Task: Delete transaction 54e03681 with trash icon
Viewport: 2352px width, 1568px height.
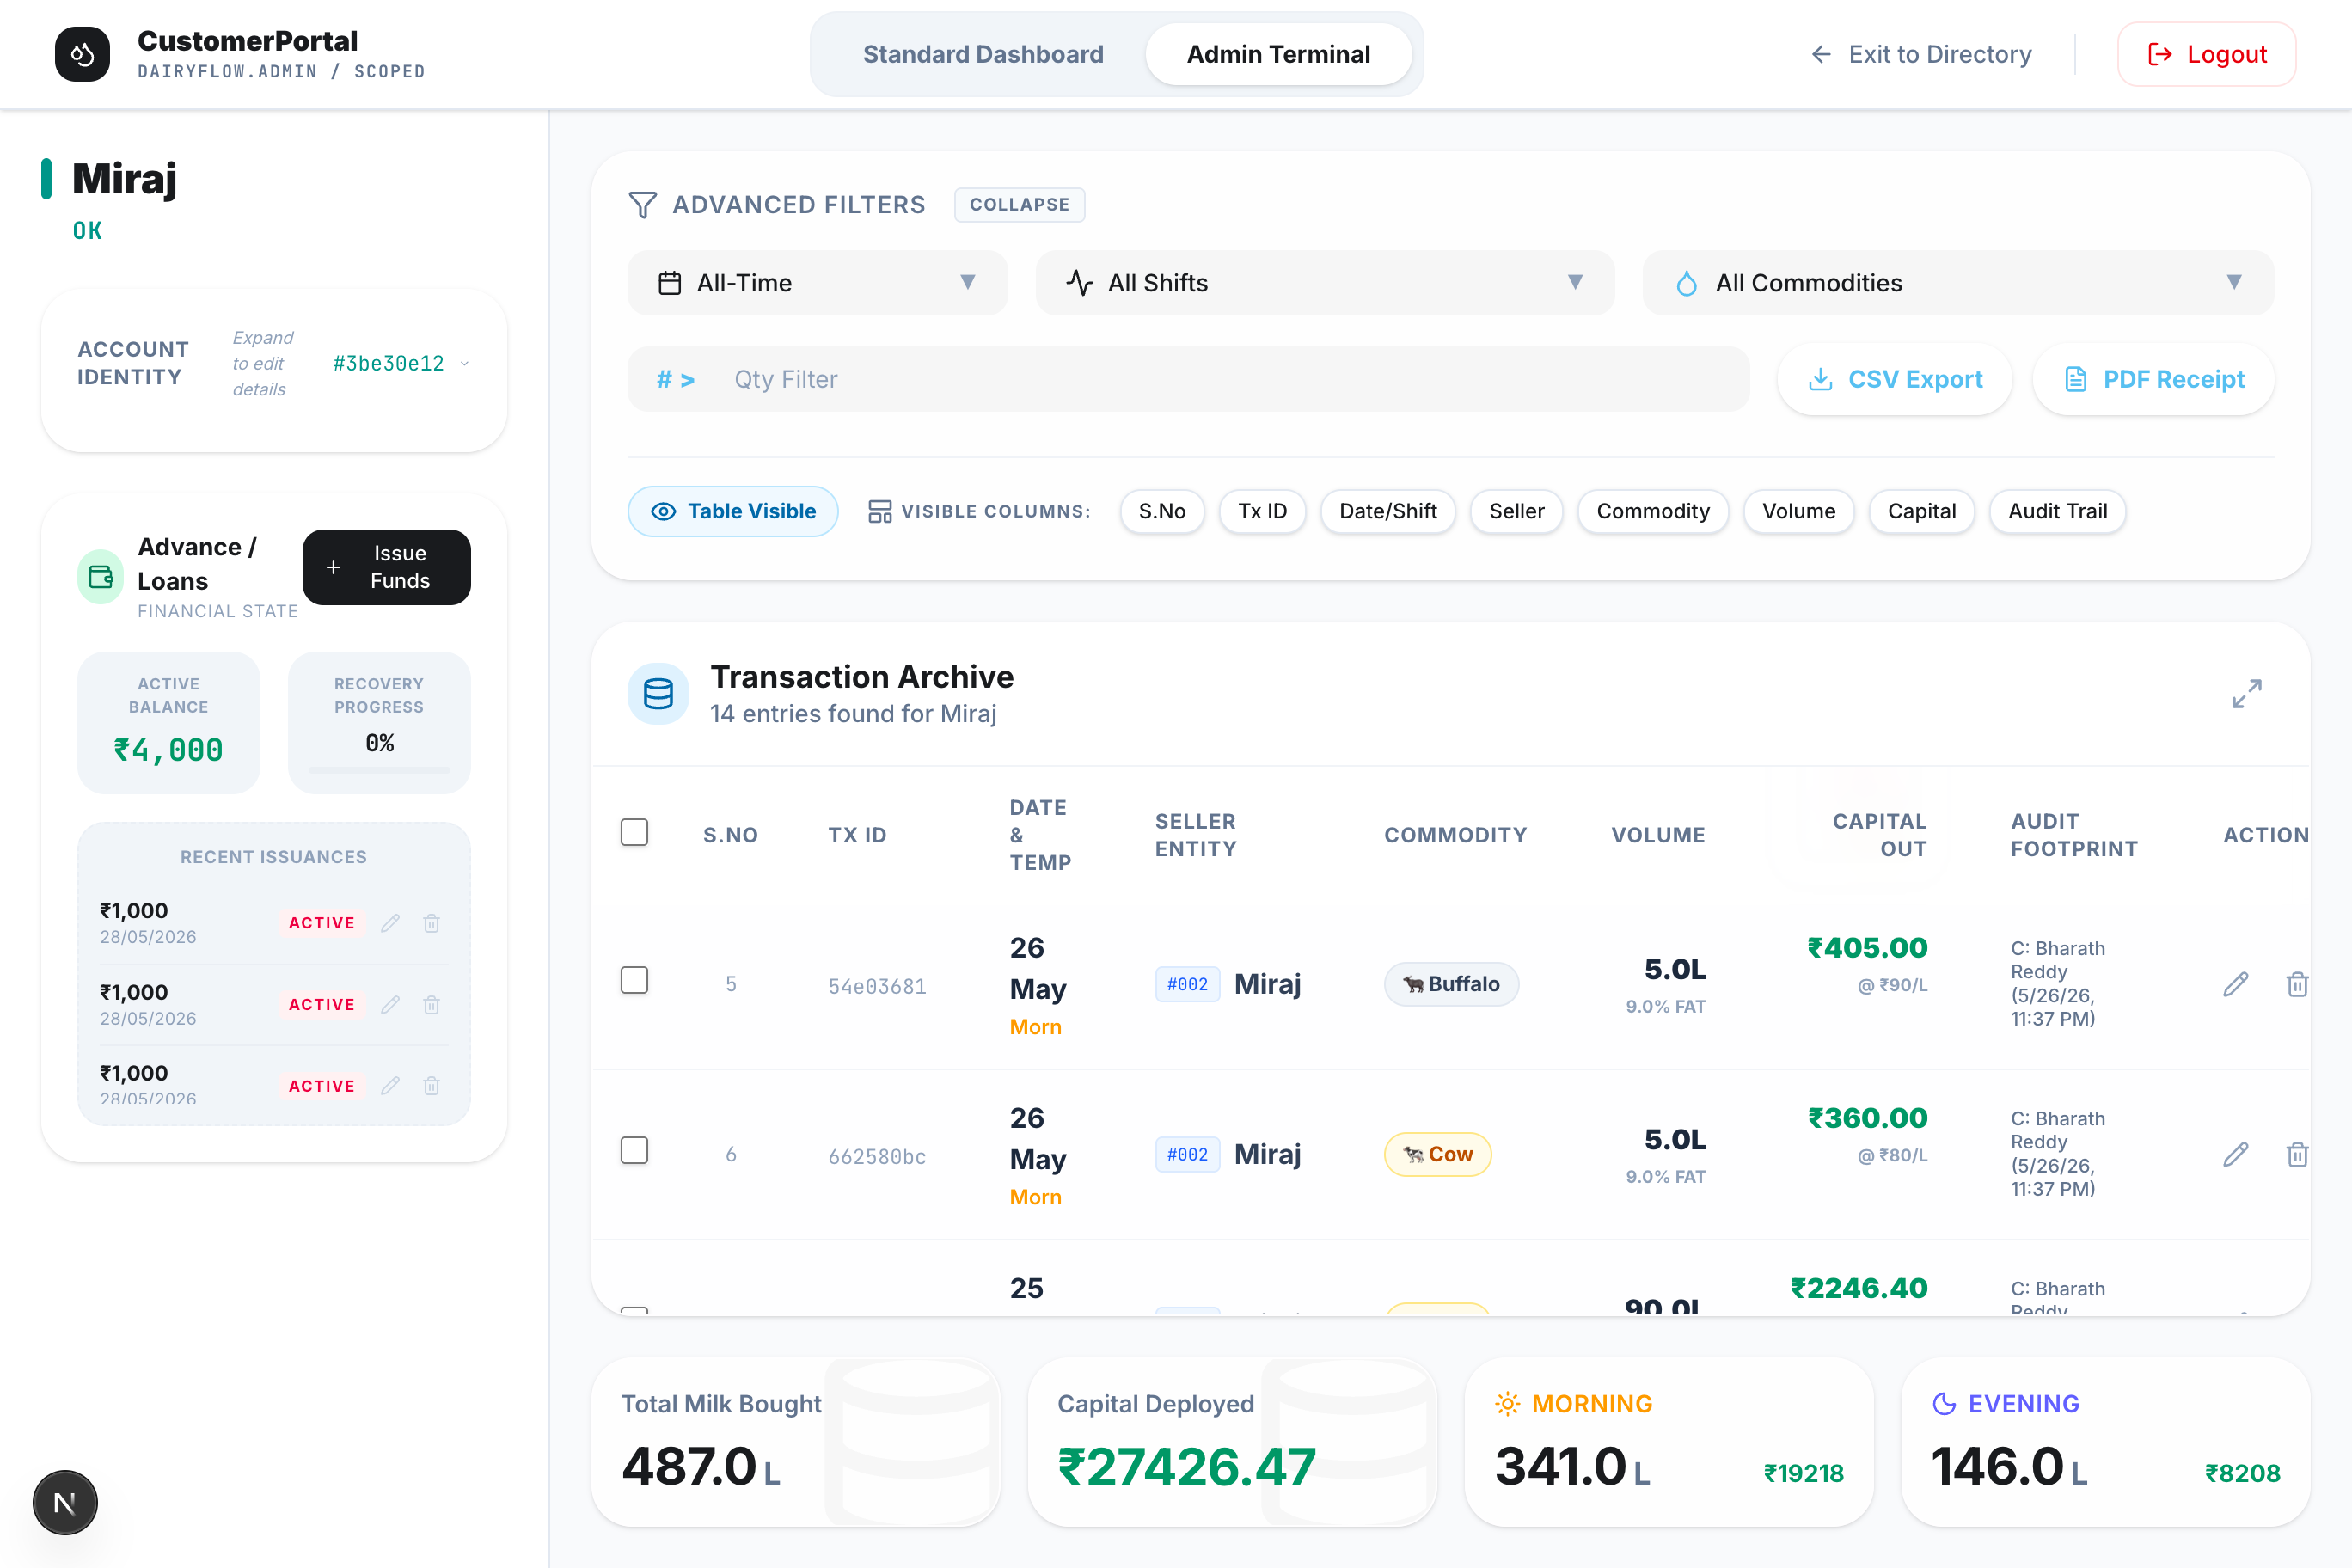Action: (x=2297, y=985)
